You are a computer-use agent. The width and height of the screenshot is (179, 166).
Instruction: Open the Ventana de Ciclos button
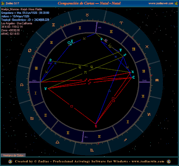pos(13,155)
